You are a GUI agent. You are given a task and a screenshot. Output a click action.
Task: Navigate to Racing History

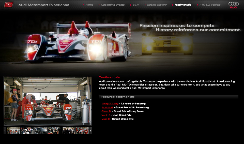pos(157,5)
